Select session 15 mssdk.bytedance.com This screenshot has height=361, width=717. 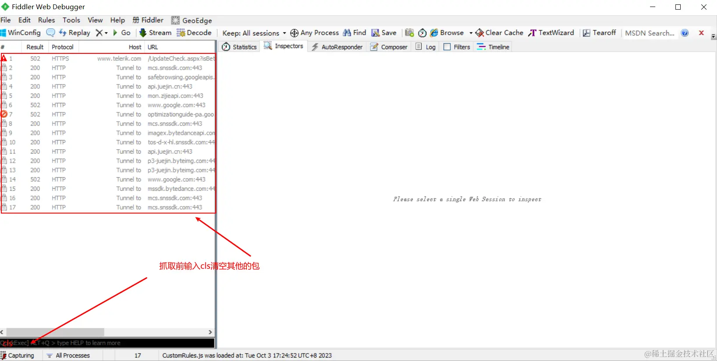(x=108, y=189)
